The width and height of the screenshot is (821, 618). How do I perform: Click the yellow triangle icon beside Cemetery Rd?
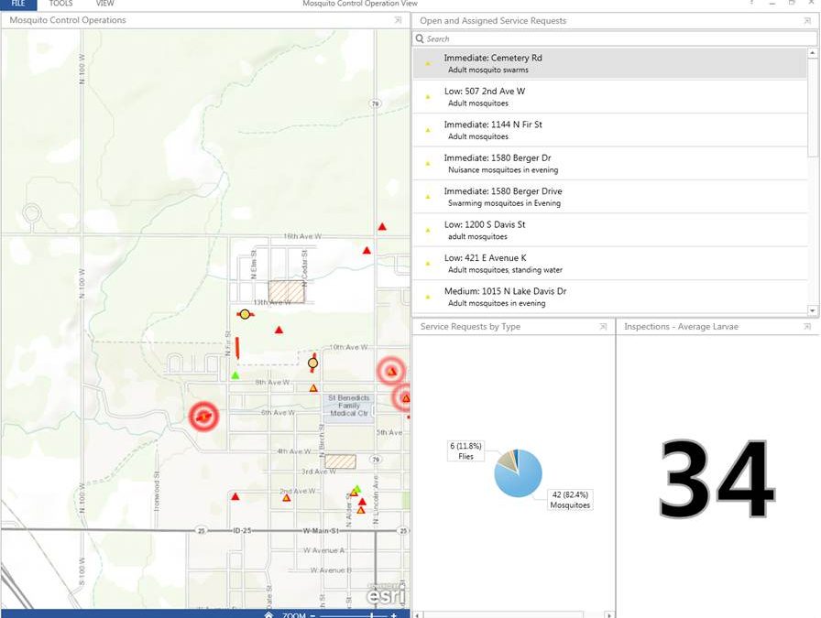pyautogui.click(x=428, y=64)
